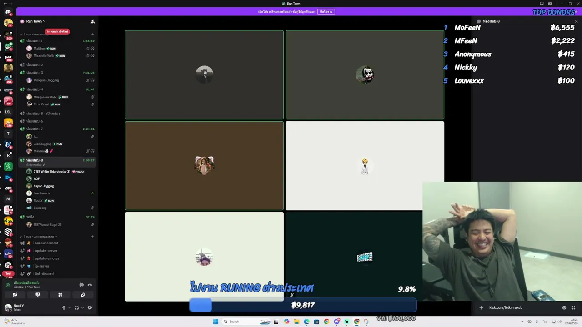Share your screen button in voice panel
This screenshot has height=327, width=582.
coord(38,295)
